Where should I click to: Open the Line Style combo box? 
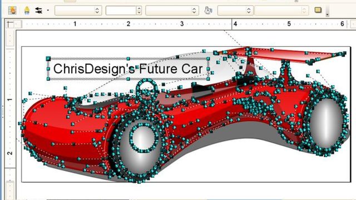point(78,11)
